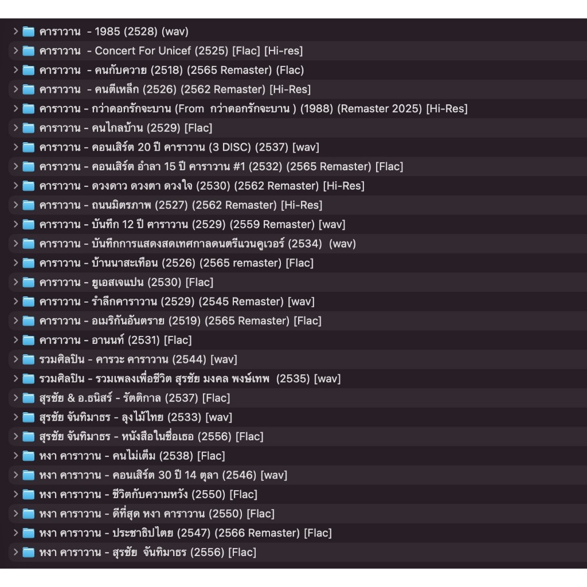The height and width of the screenshot is (587, 587).
Task: Click folder icon of ชีวิตกับความหวัง (2550)
Action: 29,494
